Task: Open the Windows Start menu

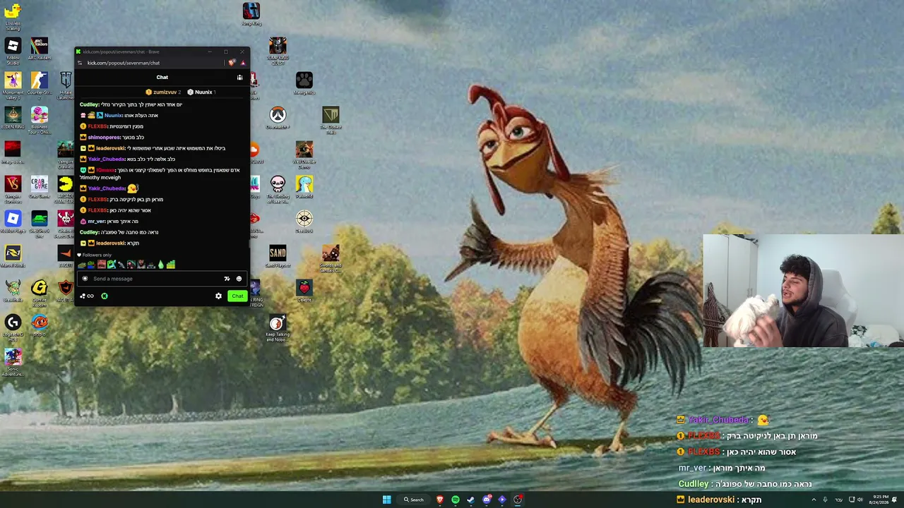Action: [386, 500]
